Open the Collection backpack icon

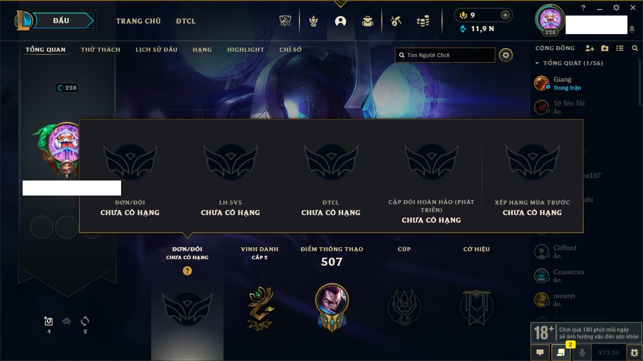pyautogui.click(x=368, y=21)
